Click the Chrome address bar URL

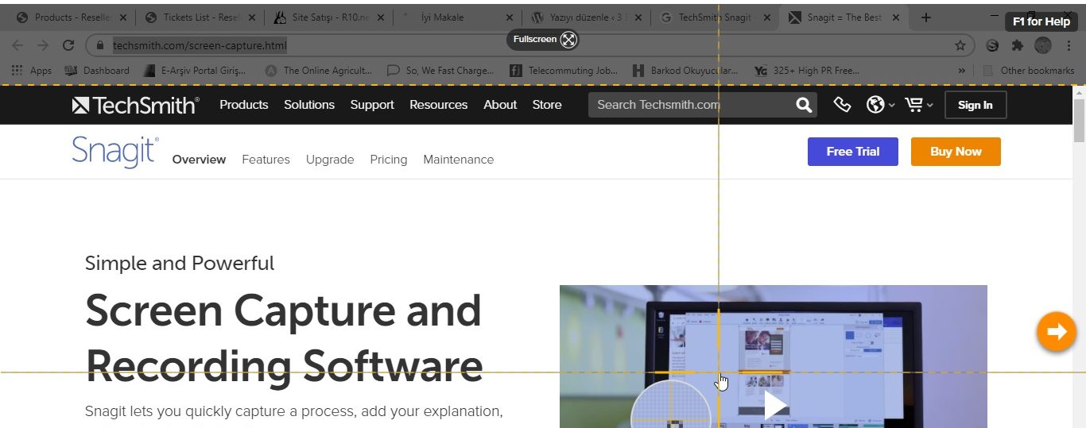200,45
